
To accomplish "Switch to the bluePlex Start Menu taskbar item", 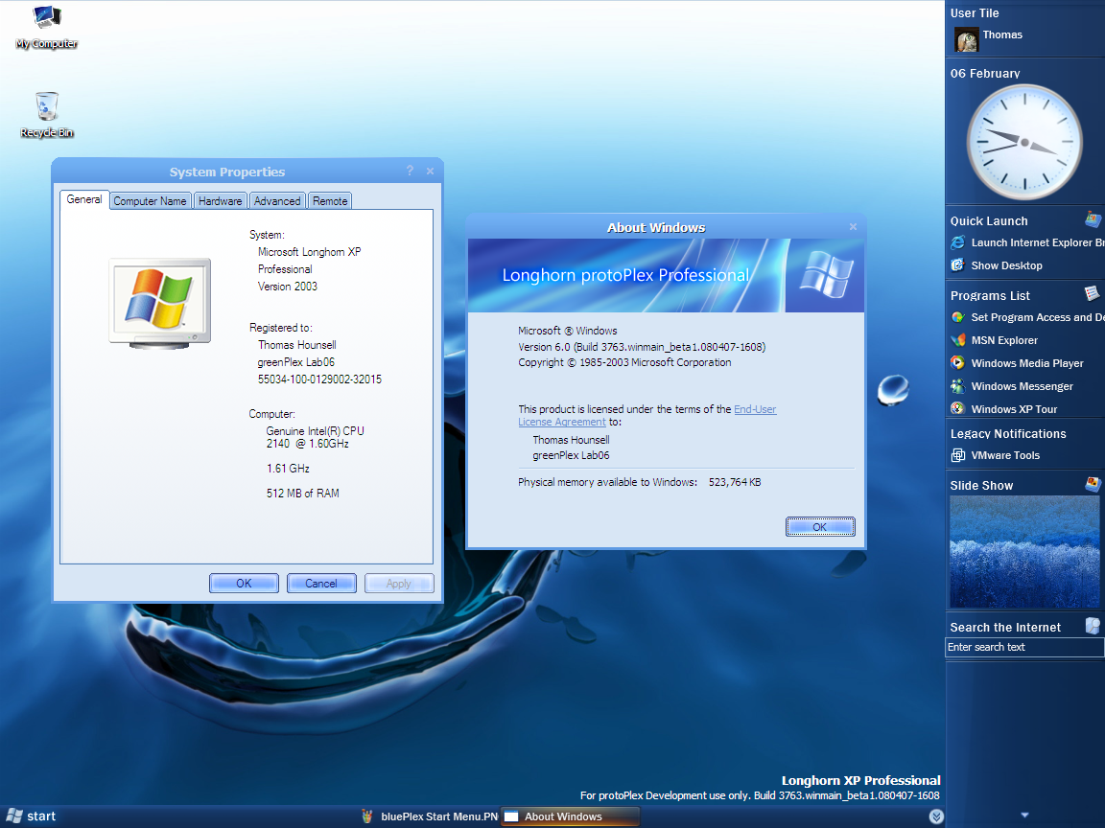I will point(429,816).
